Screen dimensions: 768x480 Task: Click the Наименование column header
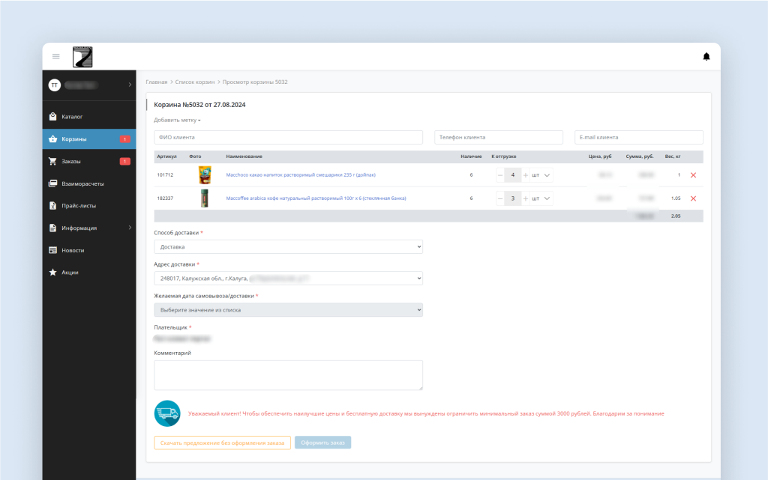(244, 157)
